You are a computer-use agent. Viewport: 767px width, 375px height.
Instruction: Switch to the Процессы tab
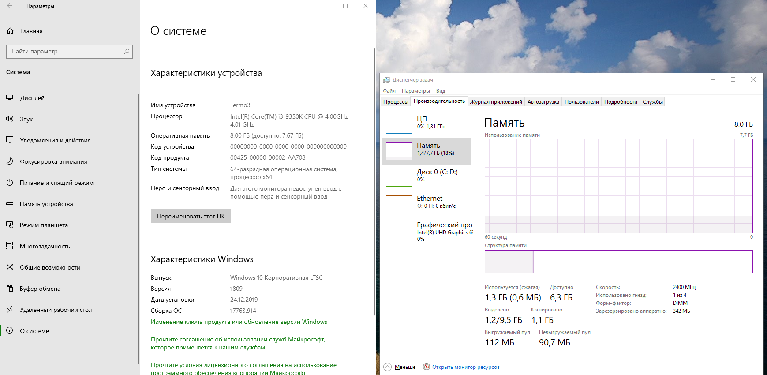point(396,102)
